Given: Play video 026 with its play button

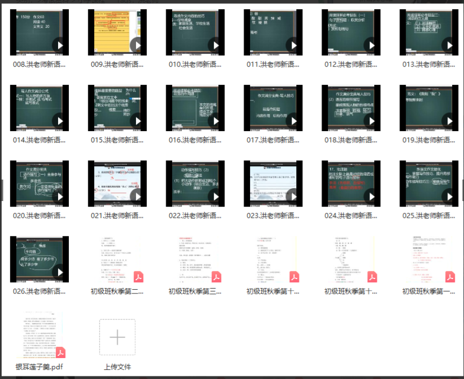Looking at the screenshot, I should click(59, 273).
